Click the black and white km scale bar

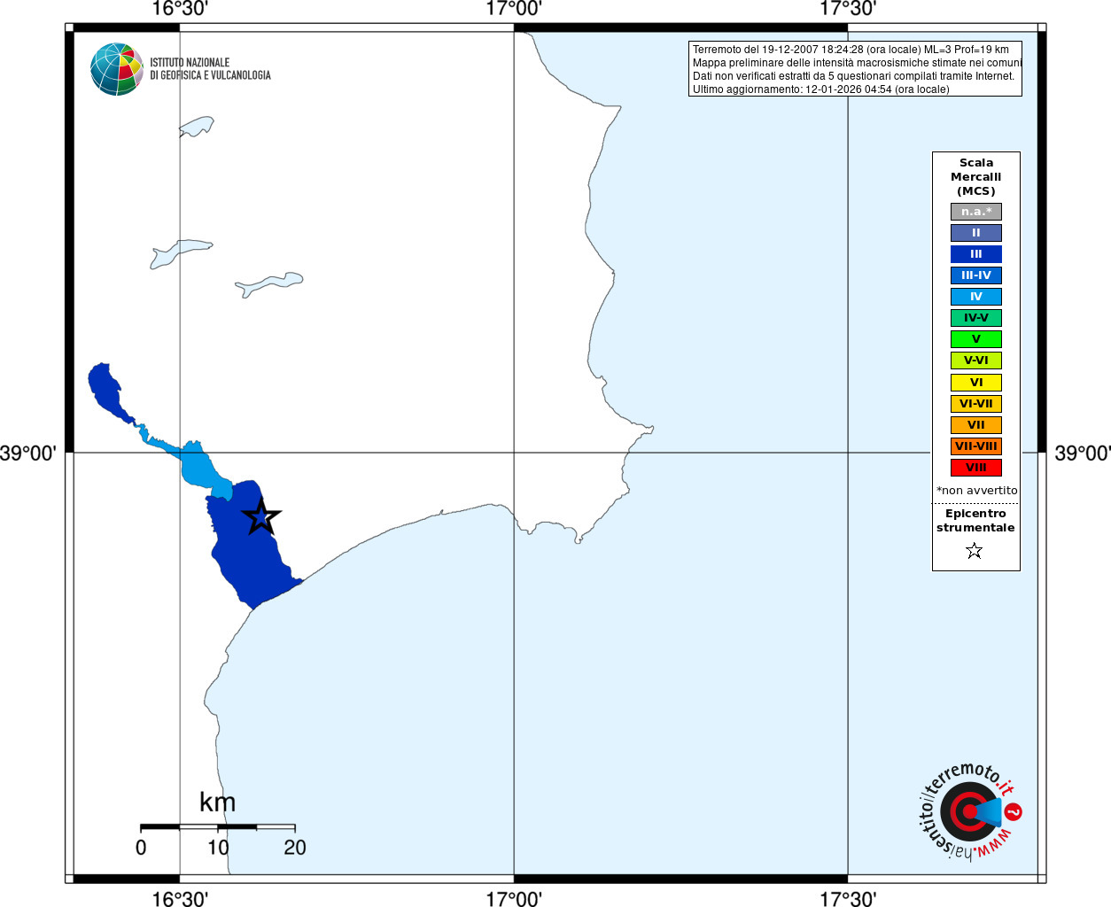click(x=218, y=827)
